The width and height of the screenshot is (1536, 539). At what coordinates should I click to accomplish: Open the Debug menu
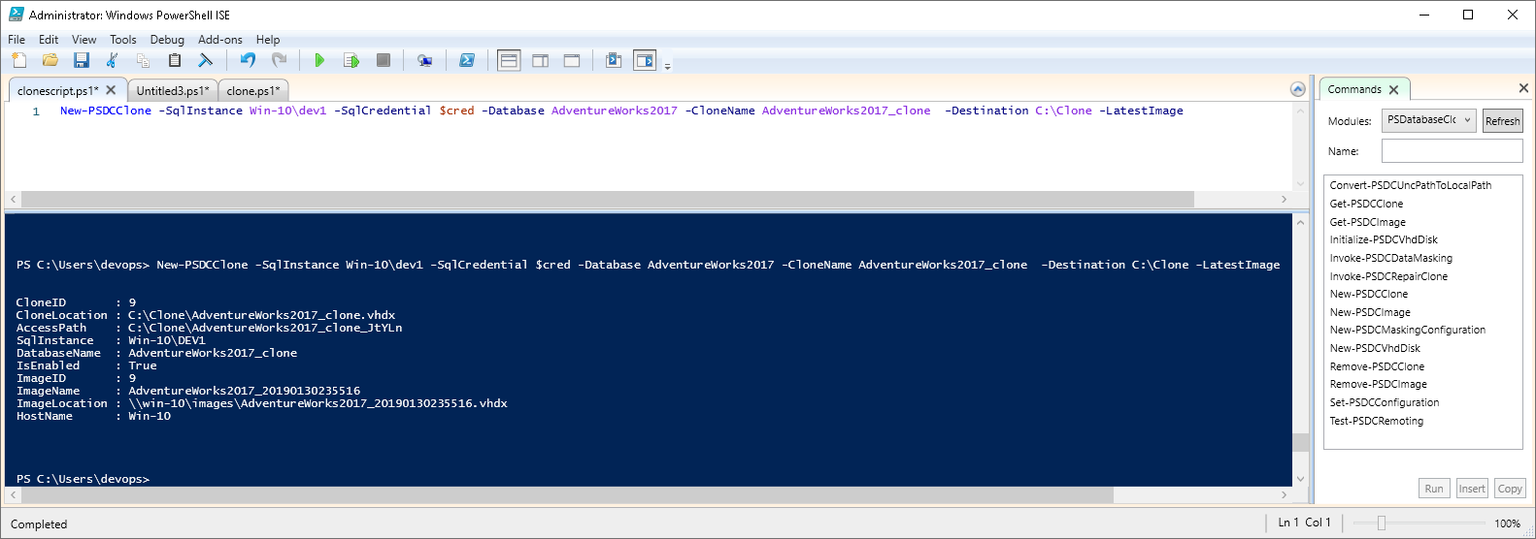tap(167, 40)
